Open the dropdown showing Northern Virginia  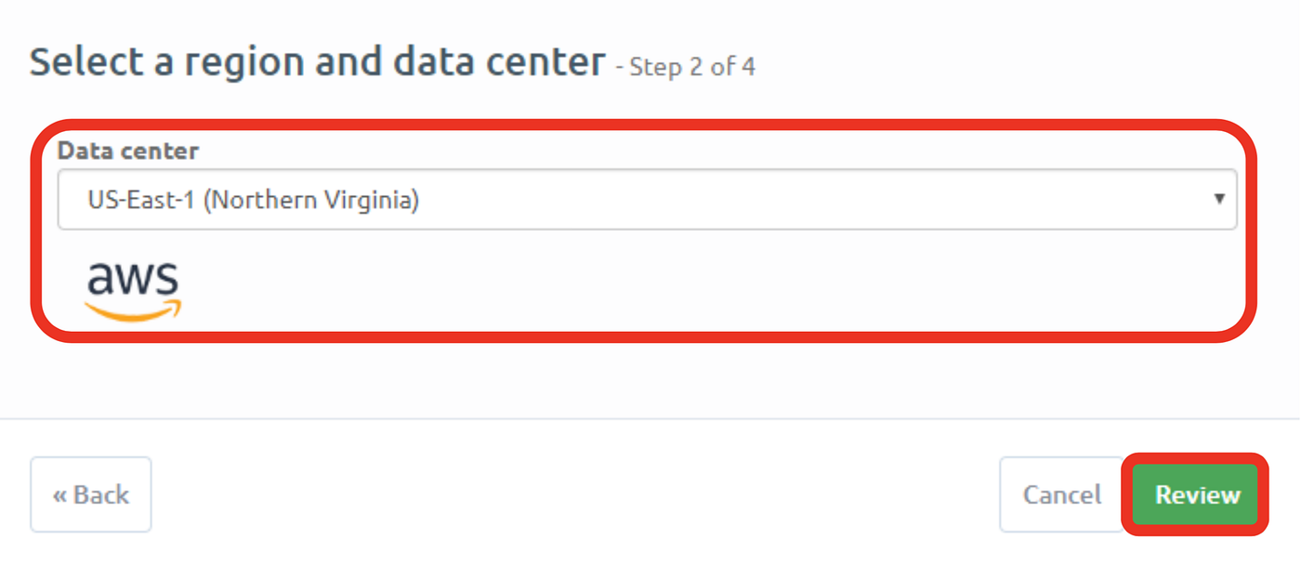pos(648,198)
